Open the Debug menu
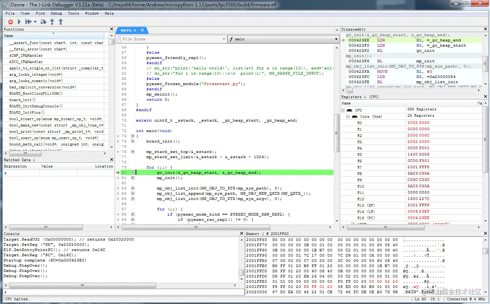Screen dimensions: 490x304 pos(56,13)
